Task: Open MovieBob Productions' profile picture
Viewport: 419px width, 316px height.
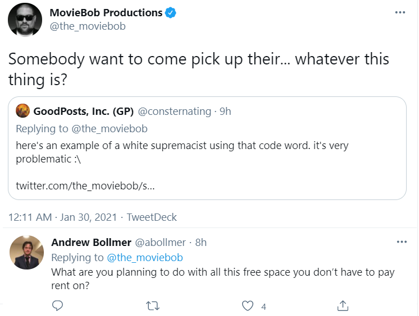Action: tap(25, 20)
